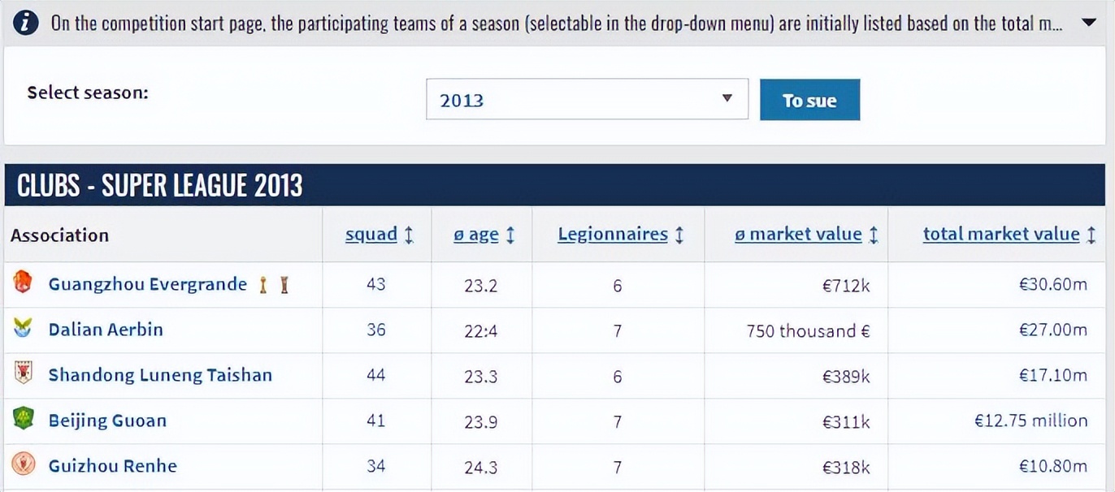Open the Shandong Luneng Taishan link
This screenshot has width=1115, height=492.
[160, 375]
